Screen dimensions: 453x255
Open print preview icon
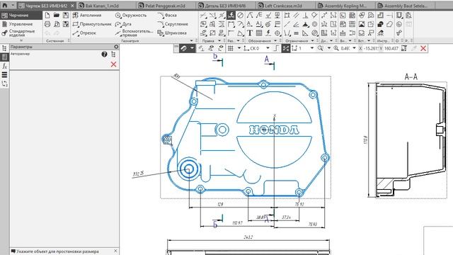[57, 24]
